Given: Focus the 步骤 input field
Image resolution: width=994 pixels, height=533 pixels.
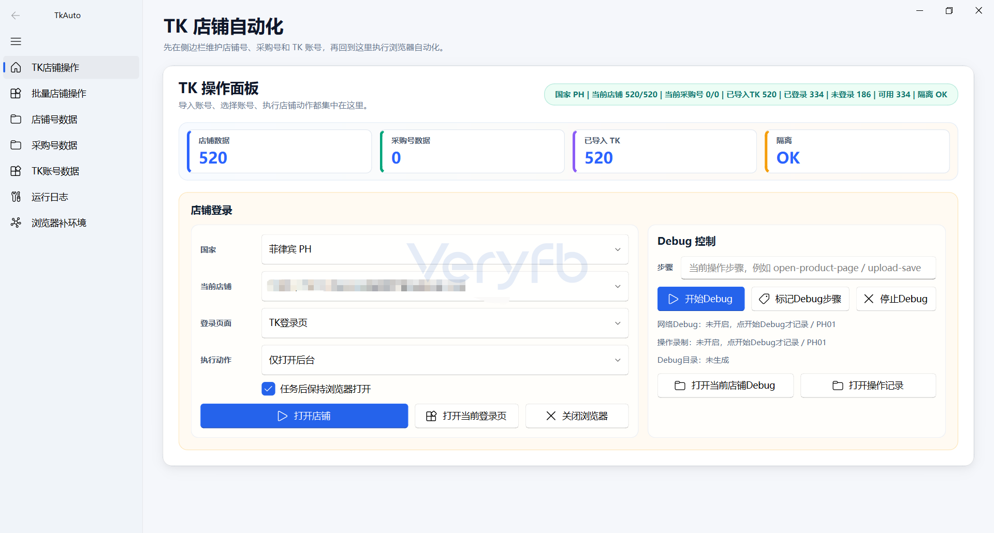Looking at the screenshot, I should (x=808, y=268).
